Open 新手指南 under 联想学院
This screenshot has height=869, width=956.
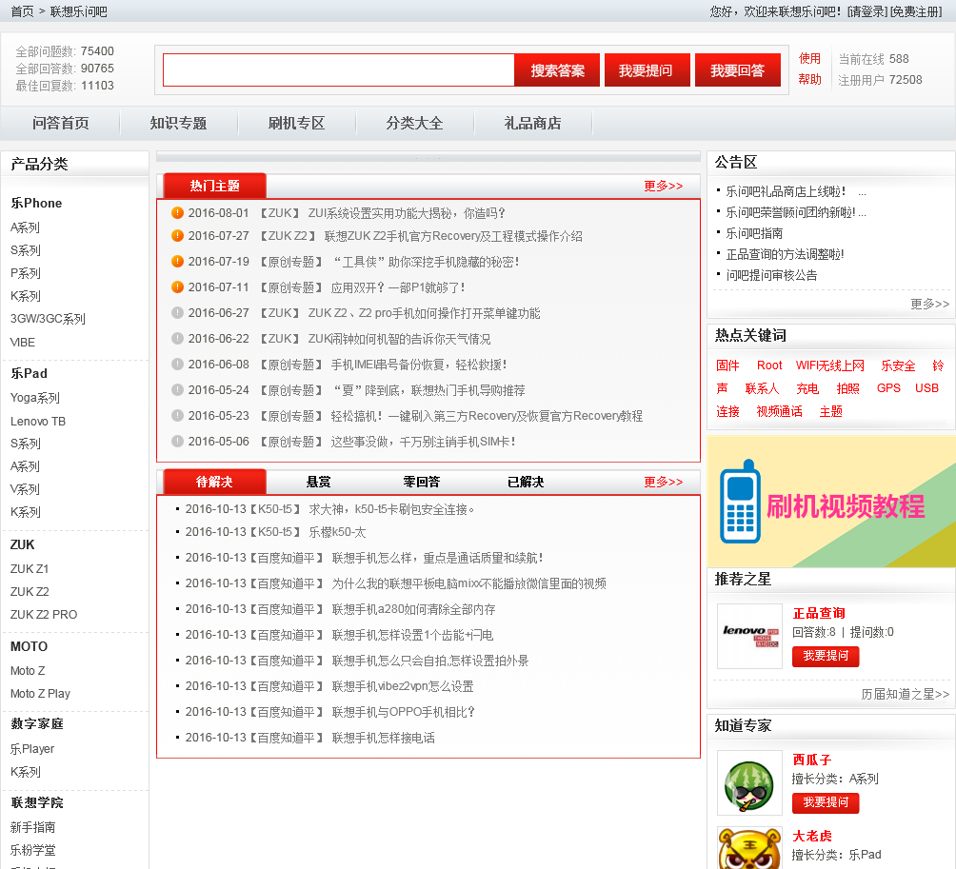[33, 827]
